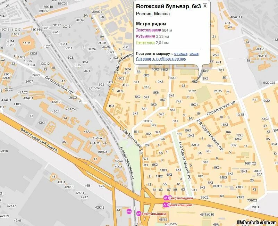Click building label 26С2
Viewport: 278px width, 226px height.
[73, 98]
